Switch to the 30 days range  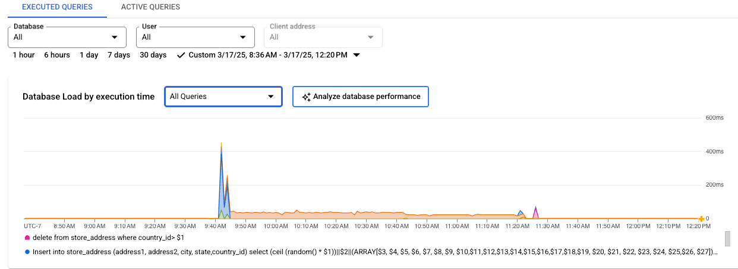(x=153, y=55)
